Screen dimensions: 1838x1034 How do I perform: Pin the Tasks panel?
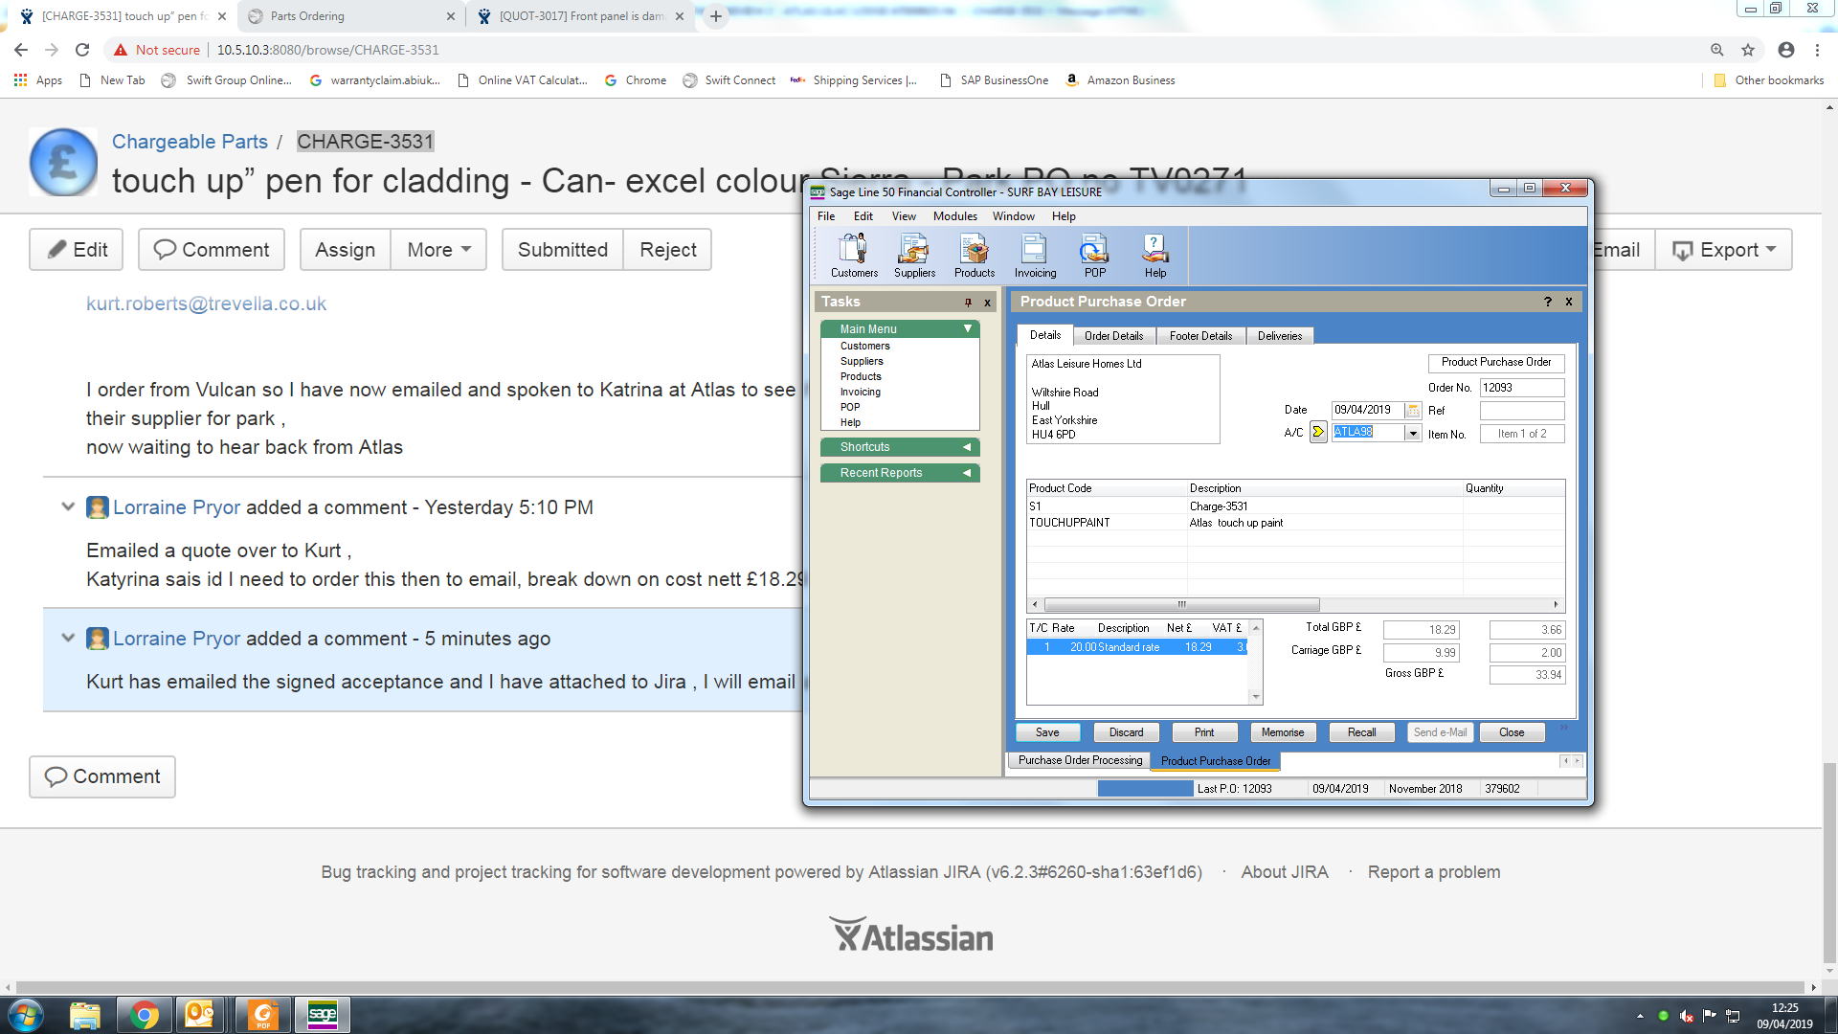pos(968,303)
